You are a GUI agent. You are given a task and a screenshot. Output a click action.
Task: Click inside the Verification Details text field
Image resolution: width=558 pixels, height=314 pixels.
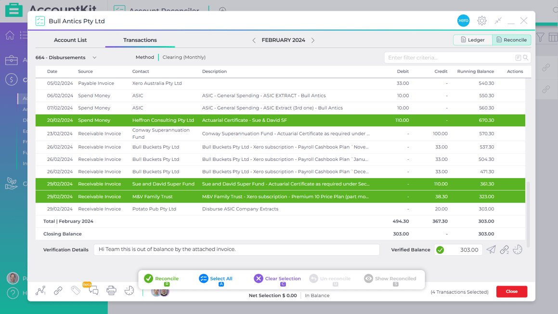[236, 249]
